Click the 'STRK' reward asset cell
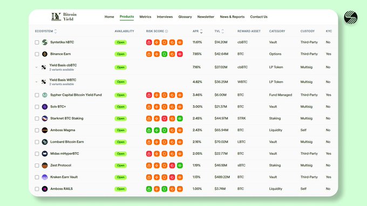367x206 pixels. (x=242, y=118)
